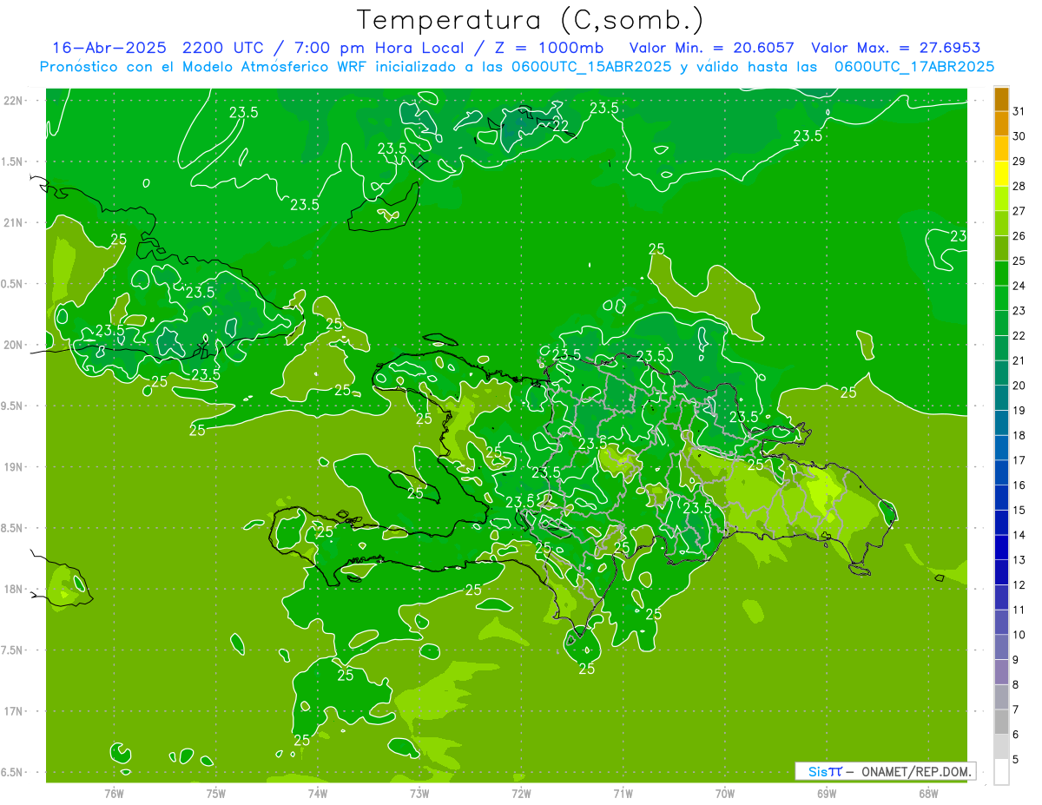Click the 76W longitude axis label

coord(114,793)
